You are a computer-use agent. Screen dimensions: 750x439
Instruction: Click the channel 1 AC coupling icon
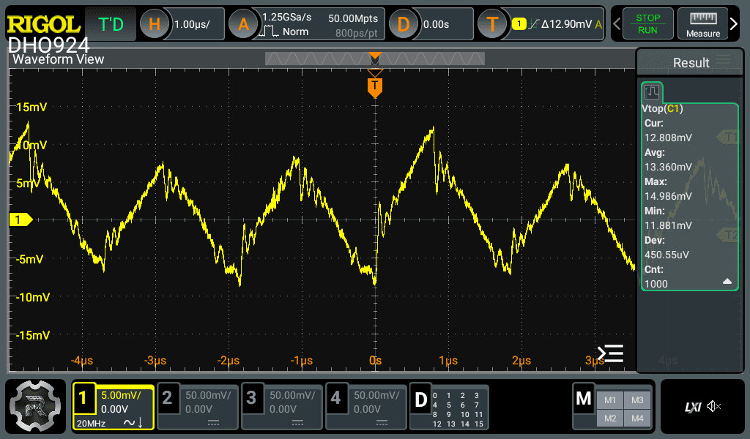click(x=129, y=423)
